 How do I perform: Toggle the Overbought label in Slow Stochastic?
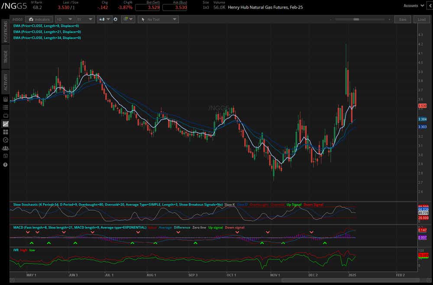coord(259,204)
